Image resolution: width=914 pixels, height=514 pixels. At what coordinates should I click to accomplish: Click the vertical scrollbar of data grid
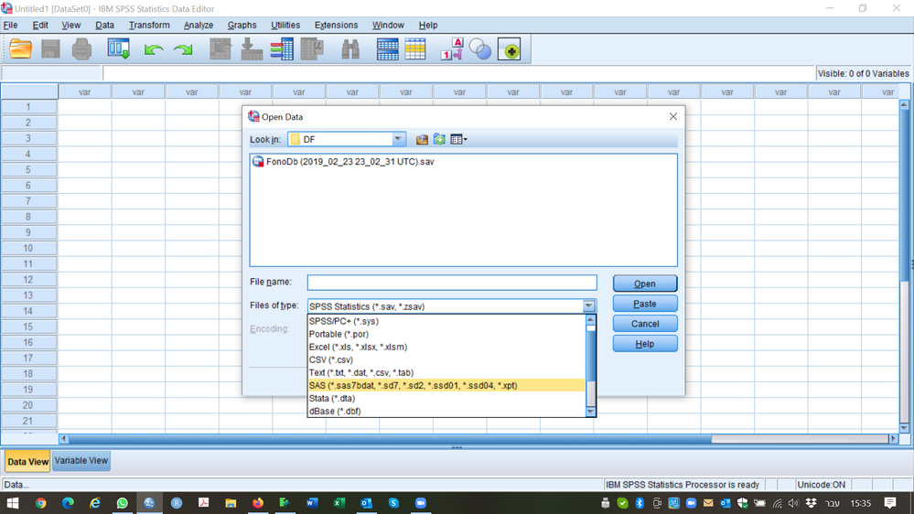tap(904, 265)
